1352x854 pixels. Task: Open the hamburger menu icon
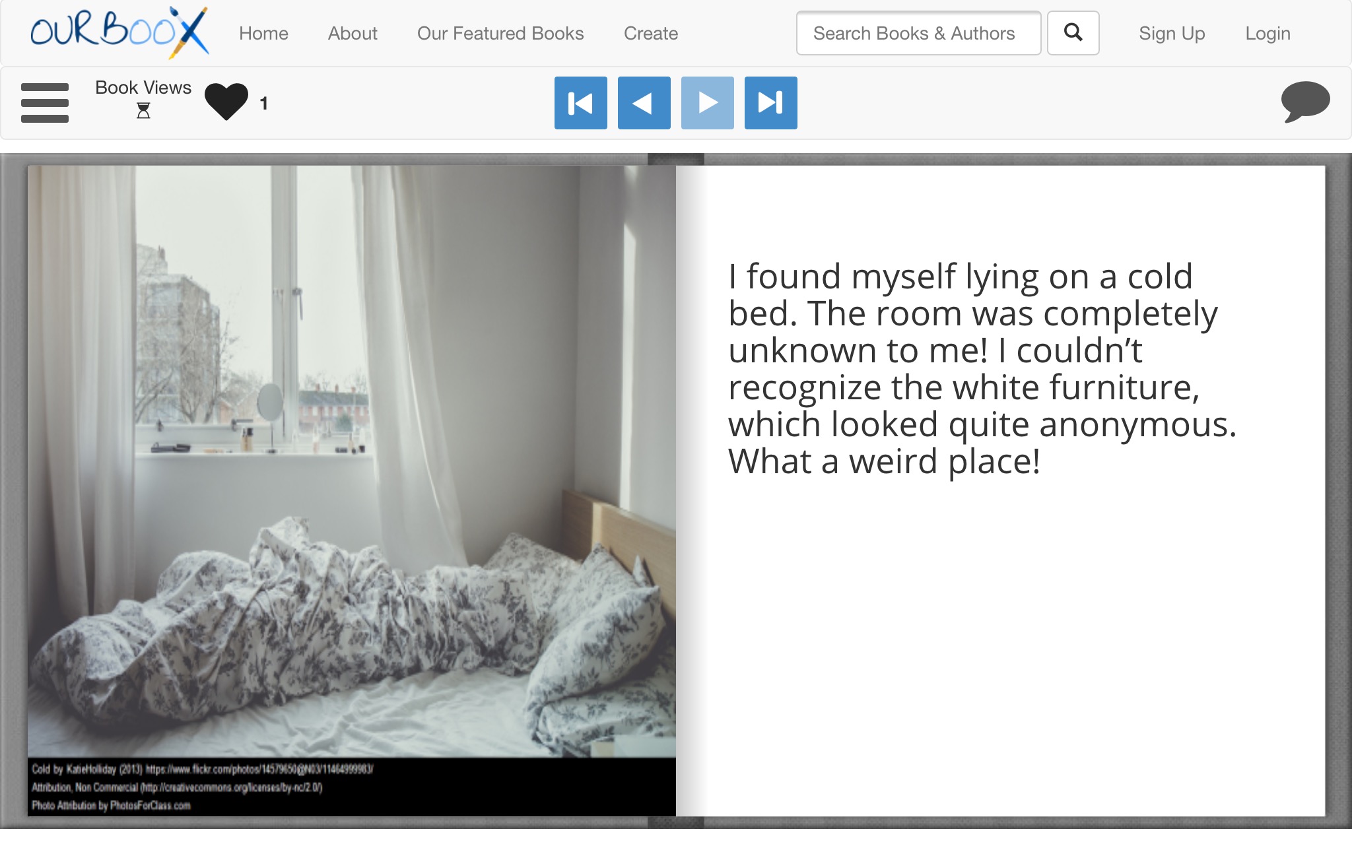[45, 103]
